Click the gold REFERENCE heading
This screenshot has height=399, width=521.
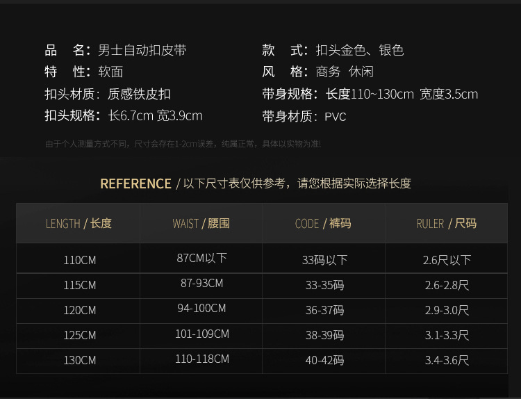click(x=135, y=184)
